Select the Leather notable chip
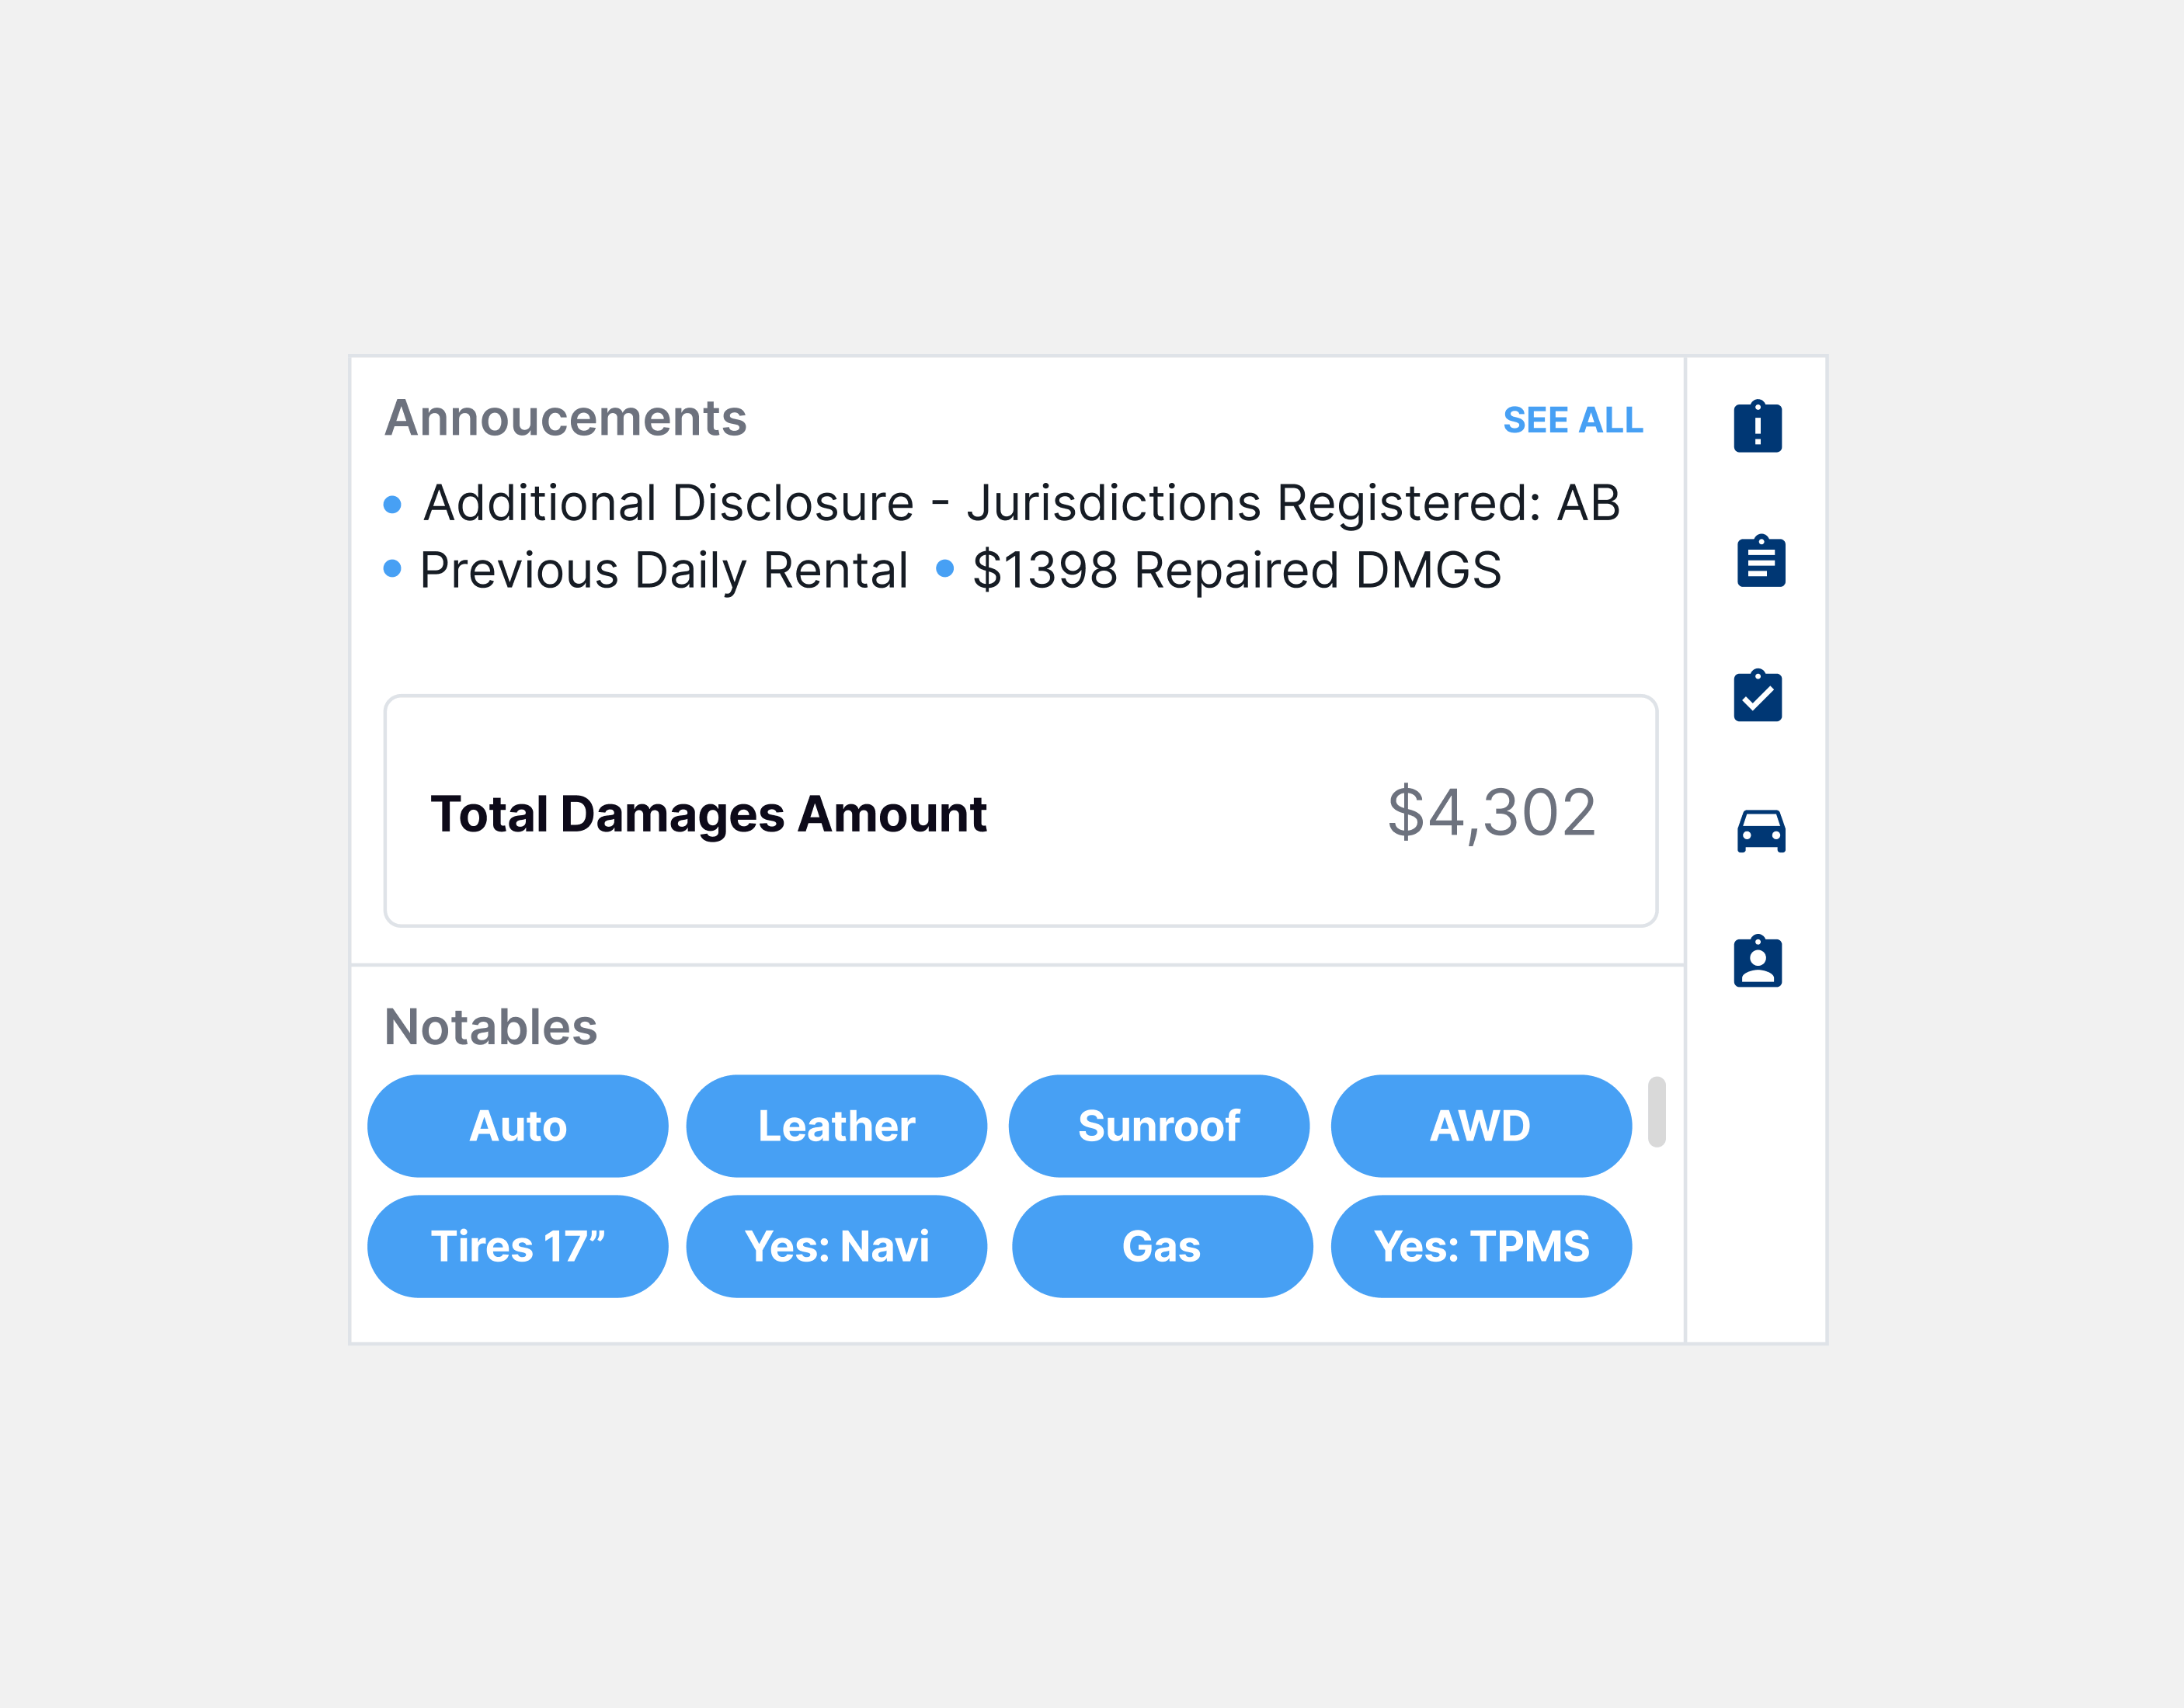 click(836, 1126)
